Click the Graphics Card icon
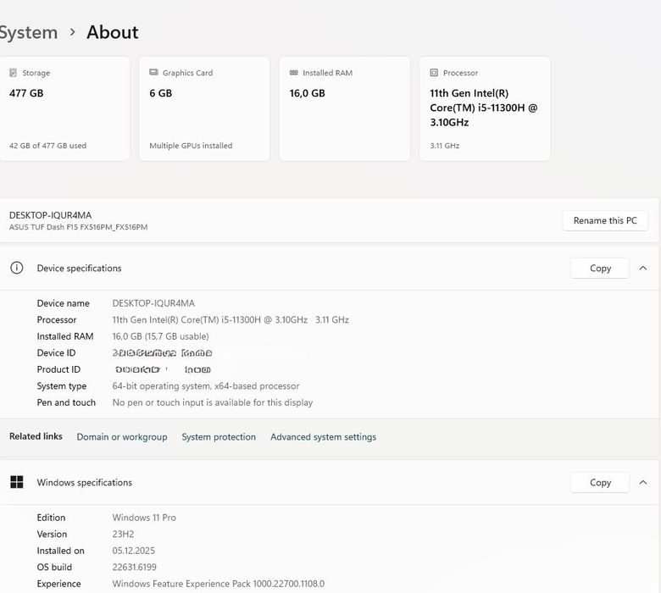661x593 pixels. point(153,73)
